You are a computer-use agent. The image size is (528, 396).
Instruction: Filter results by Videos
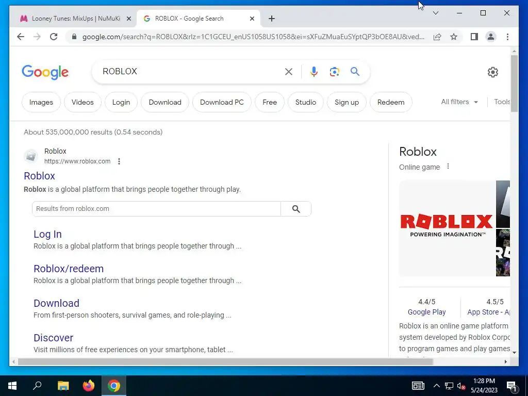(82, 102)
